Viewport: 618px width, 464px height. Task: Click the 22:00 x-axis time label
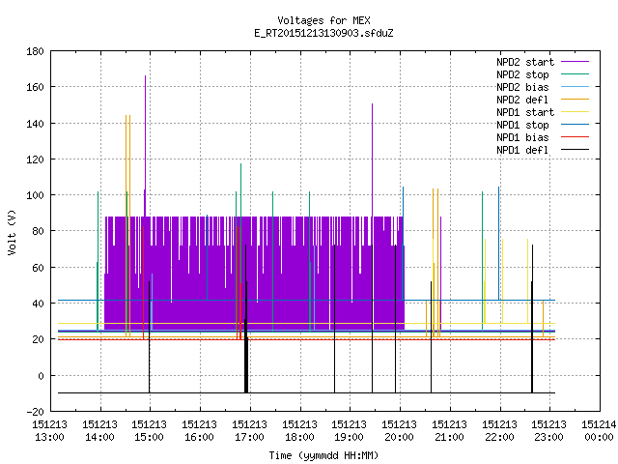pos(500,437)
